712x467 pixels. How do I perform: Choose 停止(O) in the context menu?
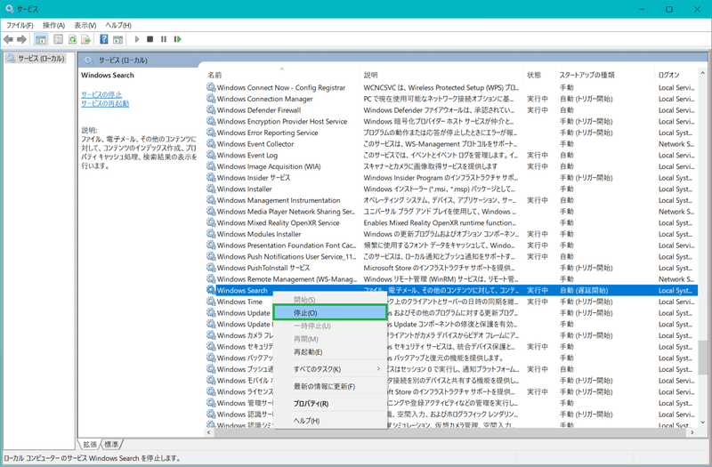(330, 313)
